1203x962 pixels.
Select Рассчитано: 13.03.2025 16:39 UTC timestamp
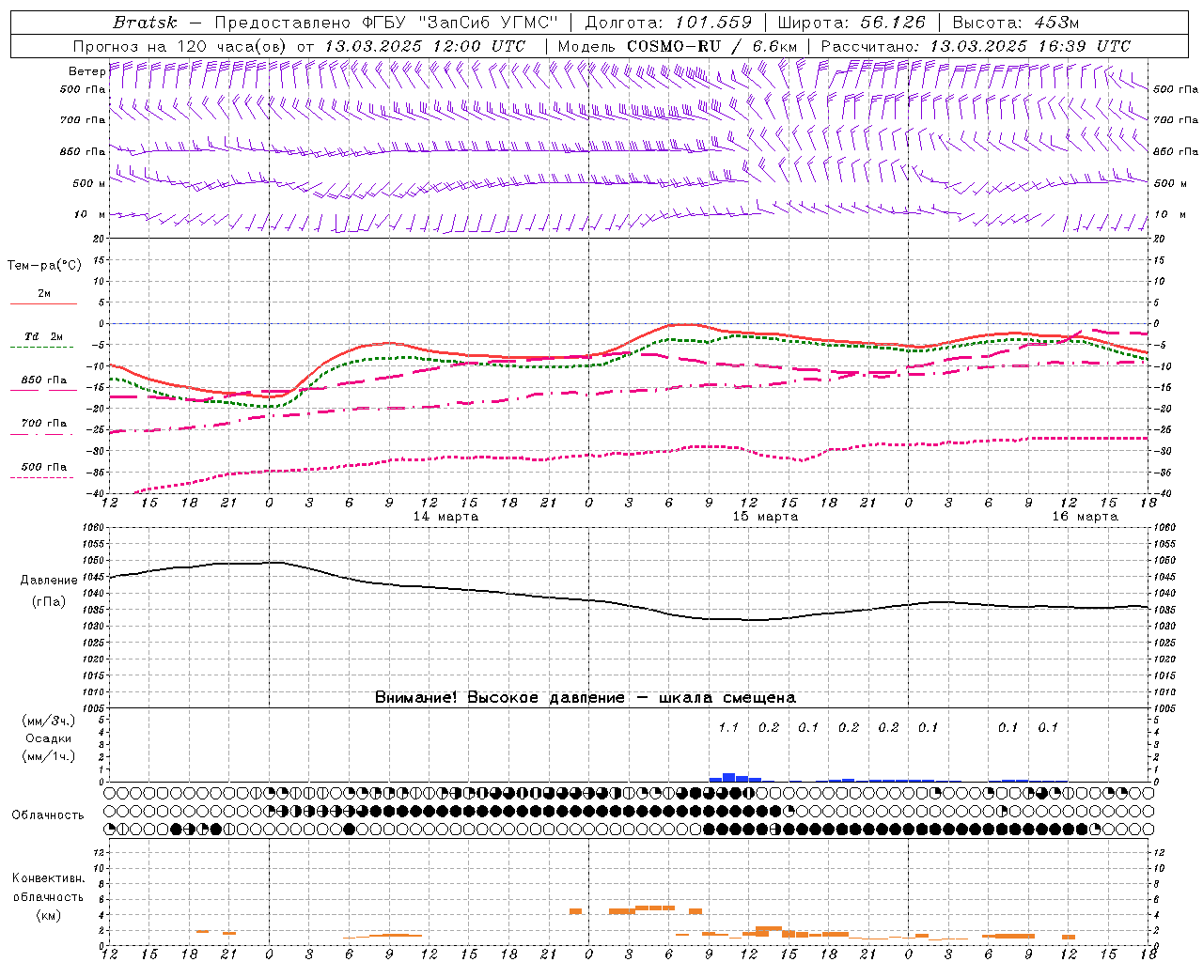[x=976, y=46]
